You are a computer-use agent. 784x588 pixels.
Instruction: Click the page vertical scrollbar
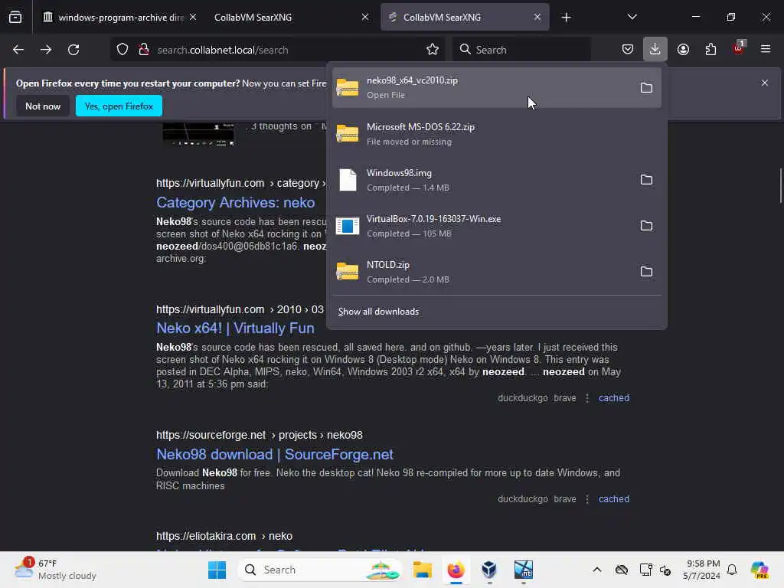pos(780,186)
